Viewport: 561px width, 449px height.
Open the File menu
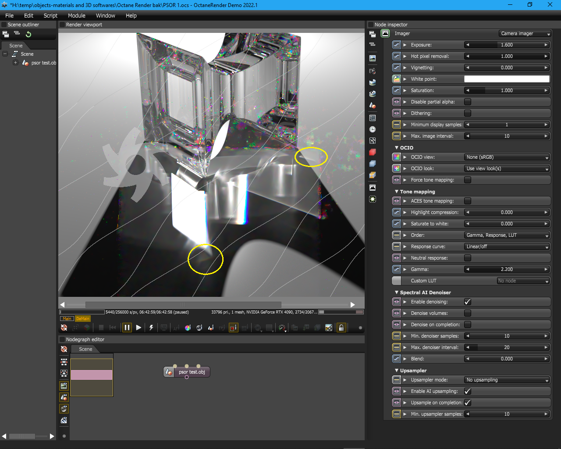click(x=9, y=15)
